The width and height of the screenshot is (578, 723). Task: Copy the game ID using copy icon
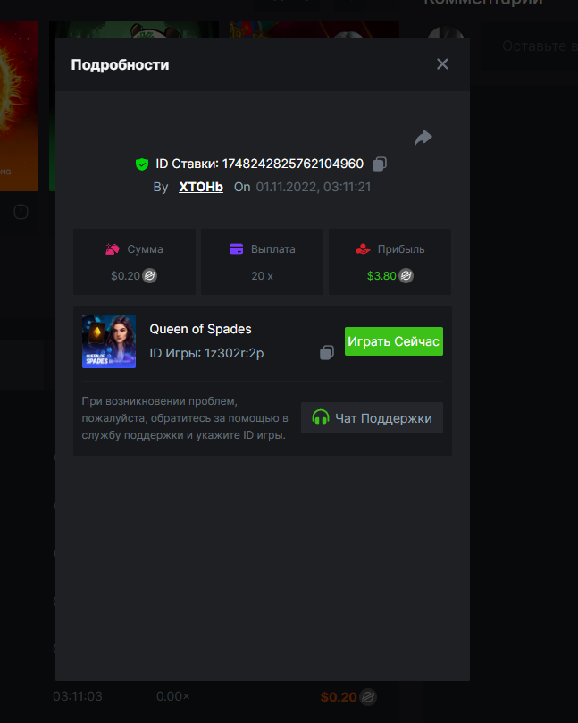327,354
